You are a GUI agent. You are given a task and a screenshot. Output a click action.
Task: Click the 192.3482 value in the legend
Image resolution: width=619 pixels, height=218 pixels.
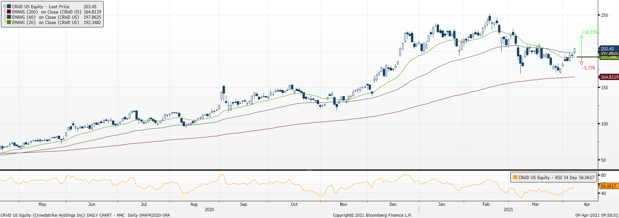point(92,22)
